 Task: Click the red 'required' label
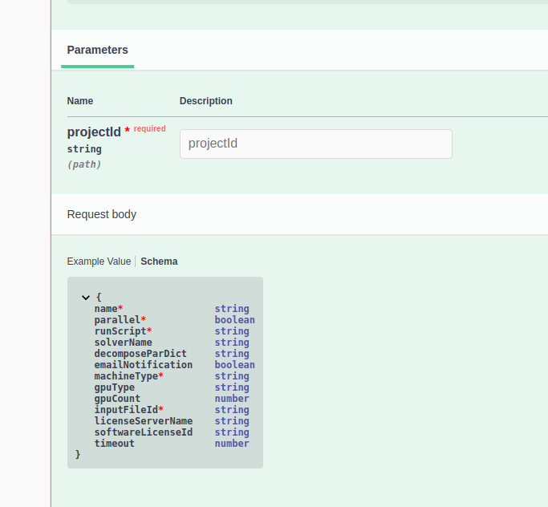(x=149, y=128)
